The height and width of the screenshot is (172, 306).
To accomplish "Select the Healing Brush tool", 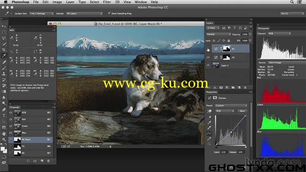I will pos(4,62).
